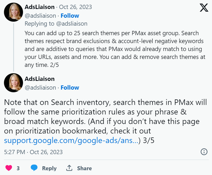Click the blue Reply speech bubble icon

[34, 168]
